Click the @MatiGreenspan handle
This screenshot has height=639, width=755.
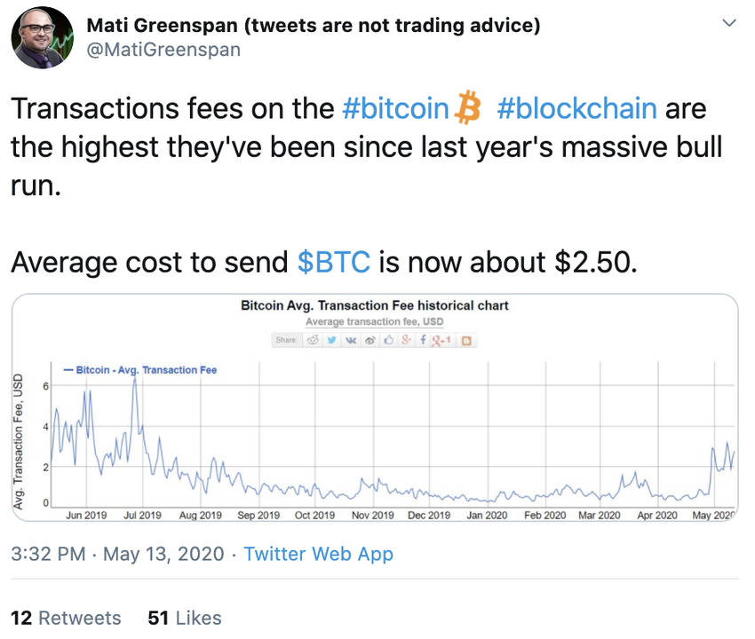click(163, 50)
